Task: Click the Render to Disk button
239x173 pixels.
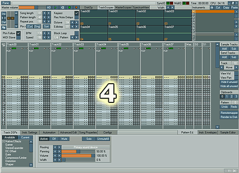Action: click(229, 117)
